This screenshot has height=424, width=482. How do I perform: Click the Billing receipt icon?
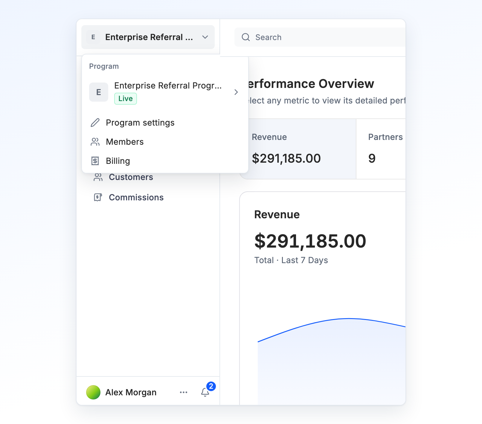(95, 161)
